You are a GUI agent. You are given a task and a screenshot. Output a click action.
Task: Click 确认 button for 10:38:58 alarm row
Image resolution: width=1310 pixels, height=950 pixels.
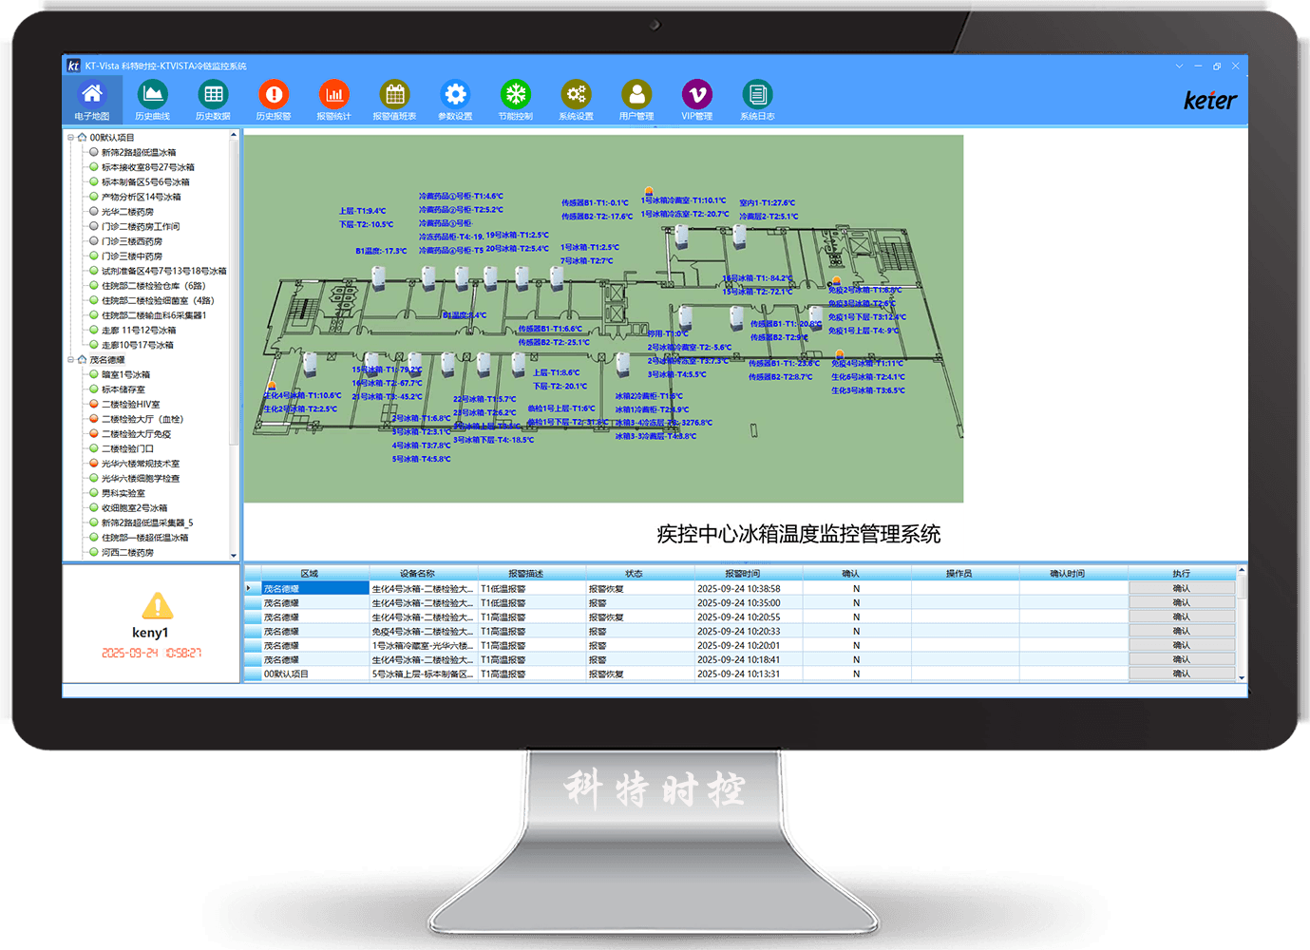click(x=1181, y=589)
